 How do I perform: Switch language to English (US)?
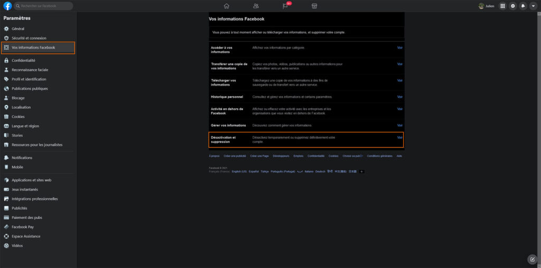tap(239, 171)
